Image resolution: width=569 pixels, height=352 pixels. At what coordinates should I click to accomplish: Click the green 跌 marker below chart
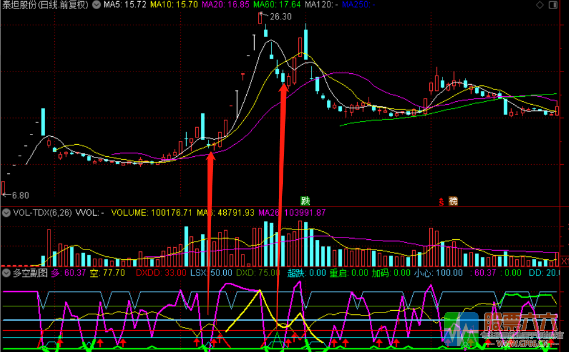(x=306, y=201)
